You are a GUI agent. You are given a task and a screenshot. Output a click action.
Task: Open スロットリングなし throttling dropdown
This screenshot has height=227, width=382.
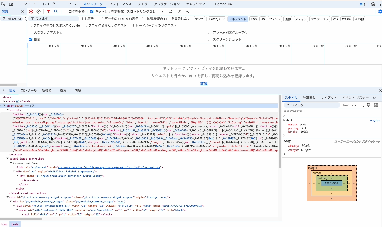click(x=145, y=11)
